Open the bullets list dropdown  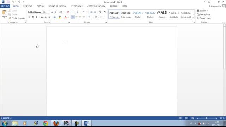[x=75, y=12]
